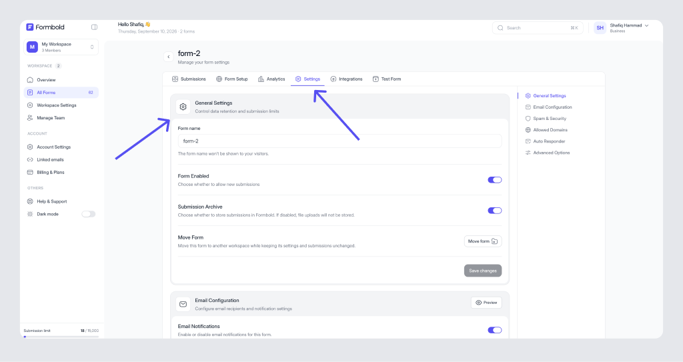
Task: Click the workspace count badge 2
Action: point(58,66)
